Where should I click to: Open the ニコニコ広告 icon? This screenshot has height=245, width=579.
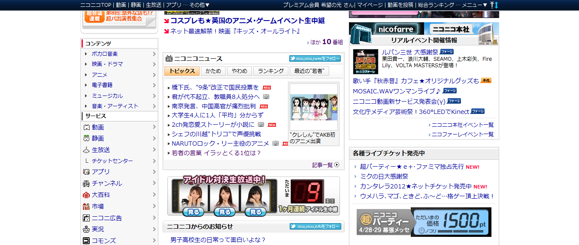pyautogui.click(x=86, y=218)
